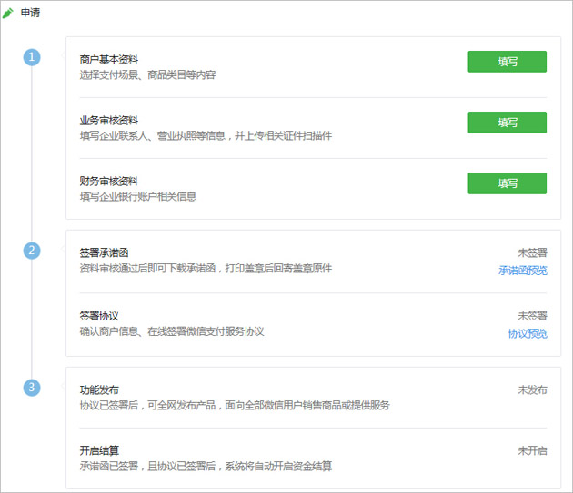The height and width of the screenshot is (493, 573).
Task: Click the step 2 circle marker
Action: coord(32,251)
